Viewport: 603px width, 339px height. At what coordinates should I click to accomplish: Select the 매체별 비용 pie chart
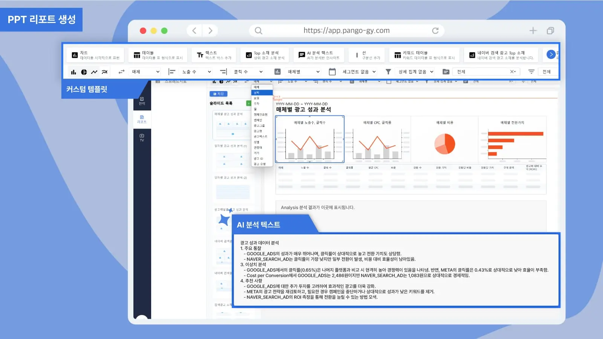point(445,144)
